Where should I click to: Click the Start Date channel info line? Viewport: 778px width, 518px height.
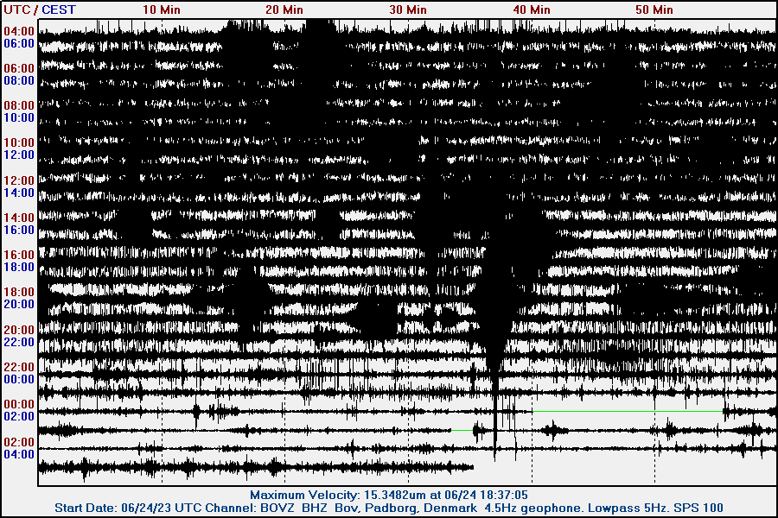click(389, 509)
